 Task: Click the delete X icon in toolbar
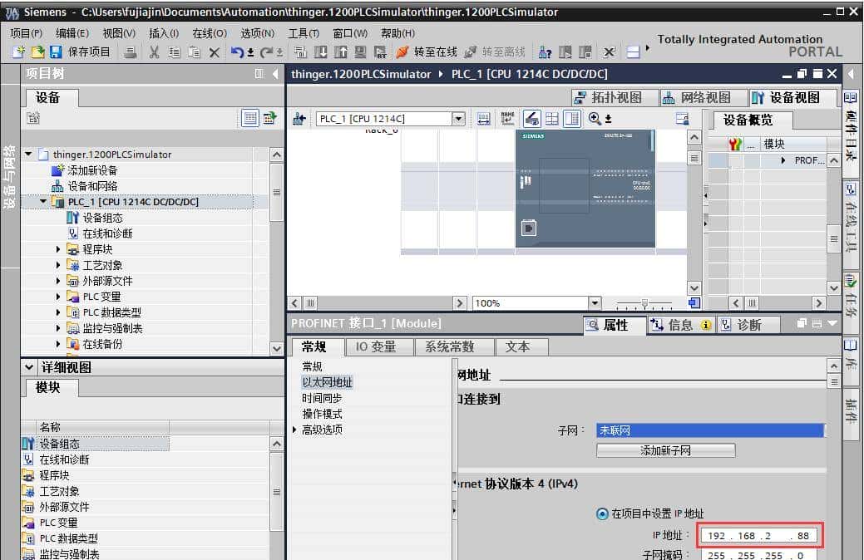(214, 52)
